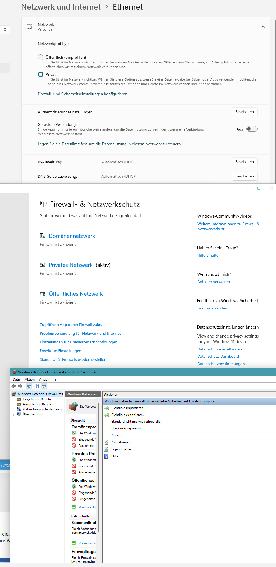
Task: Expand the Überwachung tree node arrow
Action: (x=14, y=415)
